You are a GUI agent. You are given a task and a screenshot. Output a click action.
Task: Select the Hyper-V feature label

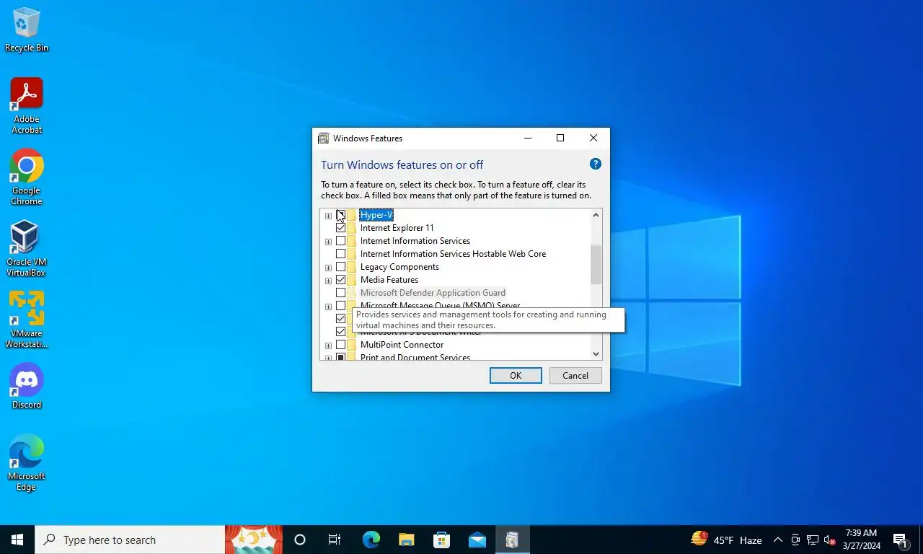[376, 215]
